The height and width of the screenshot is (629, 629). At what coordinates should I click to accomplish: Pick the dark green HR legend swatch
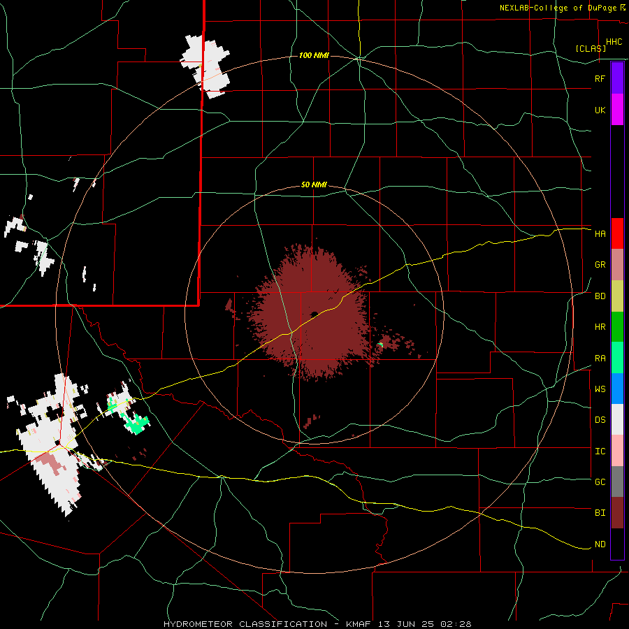click(617, 327)
